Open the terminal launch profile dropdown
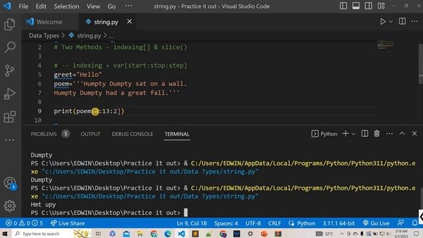 coord(353,134)
